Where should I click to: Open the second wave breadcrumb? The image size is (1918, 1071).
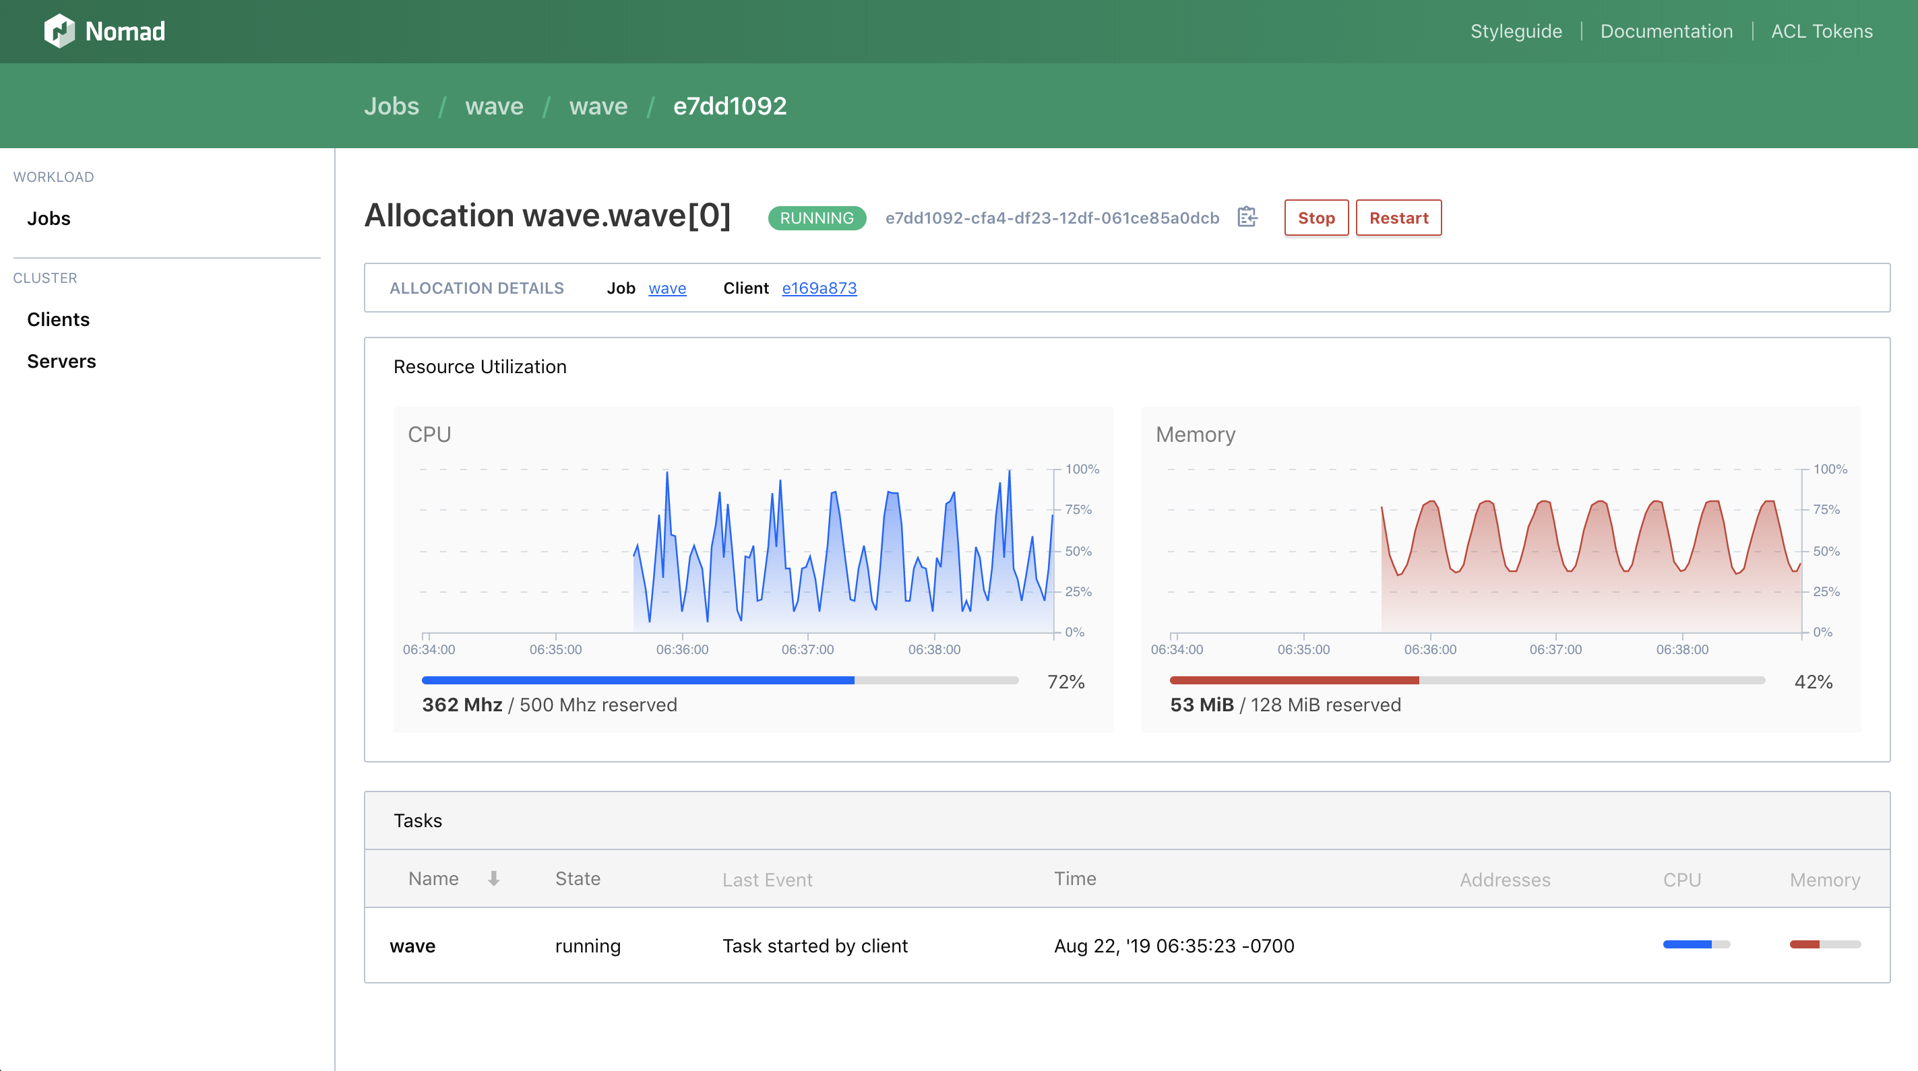(x=598, y=106)
